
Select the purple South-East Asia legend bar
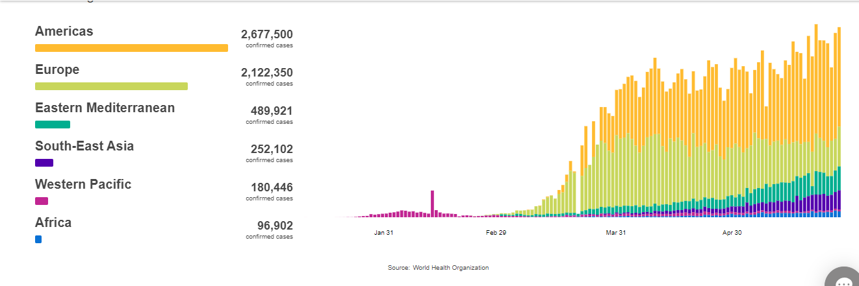point(44,163)
